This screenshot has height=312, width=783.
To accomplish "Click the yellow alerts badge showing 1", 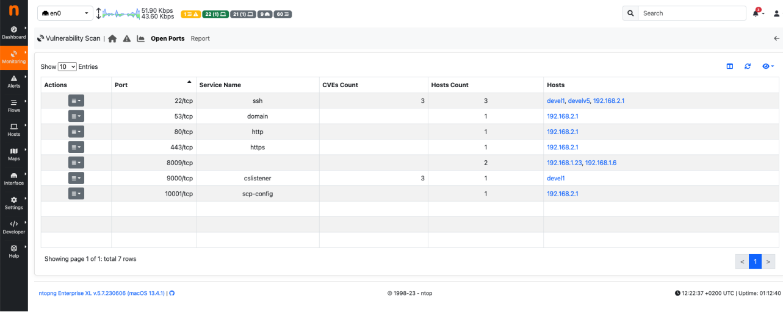I will [x=190, y=14].
